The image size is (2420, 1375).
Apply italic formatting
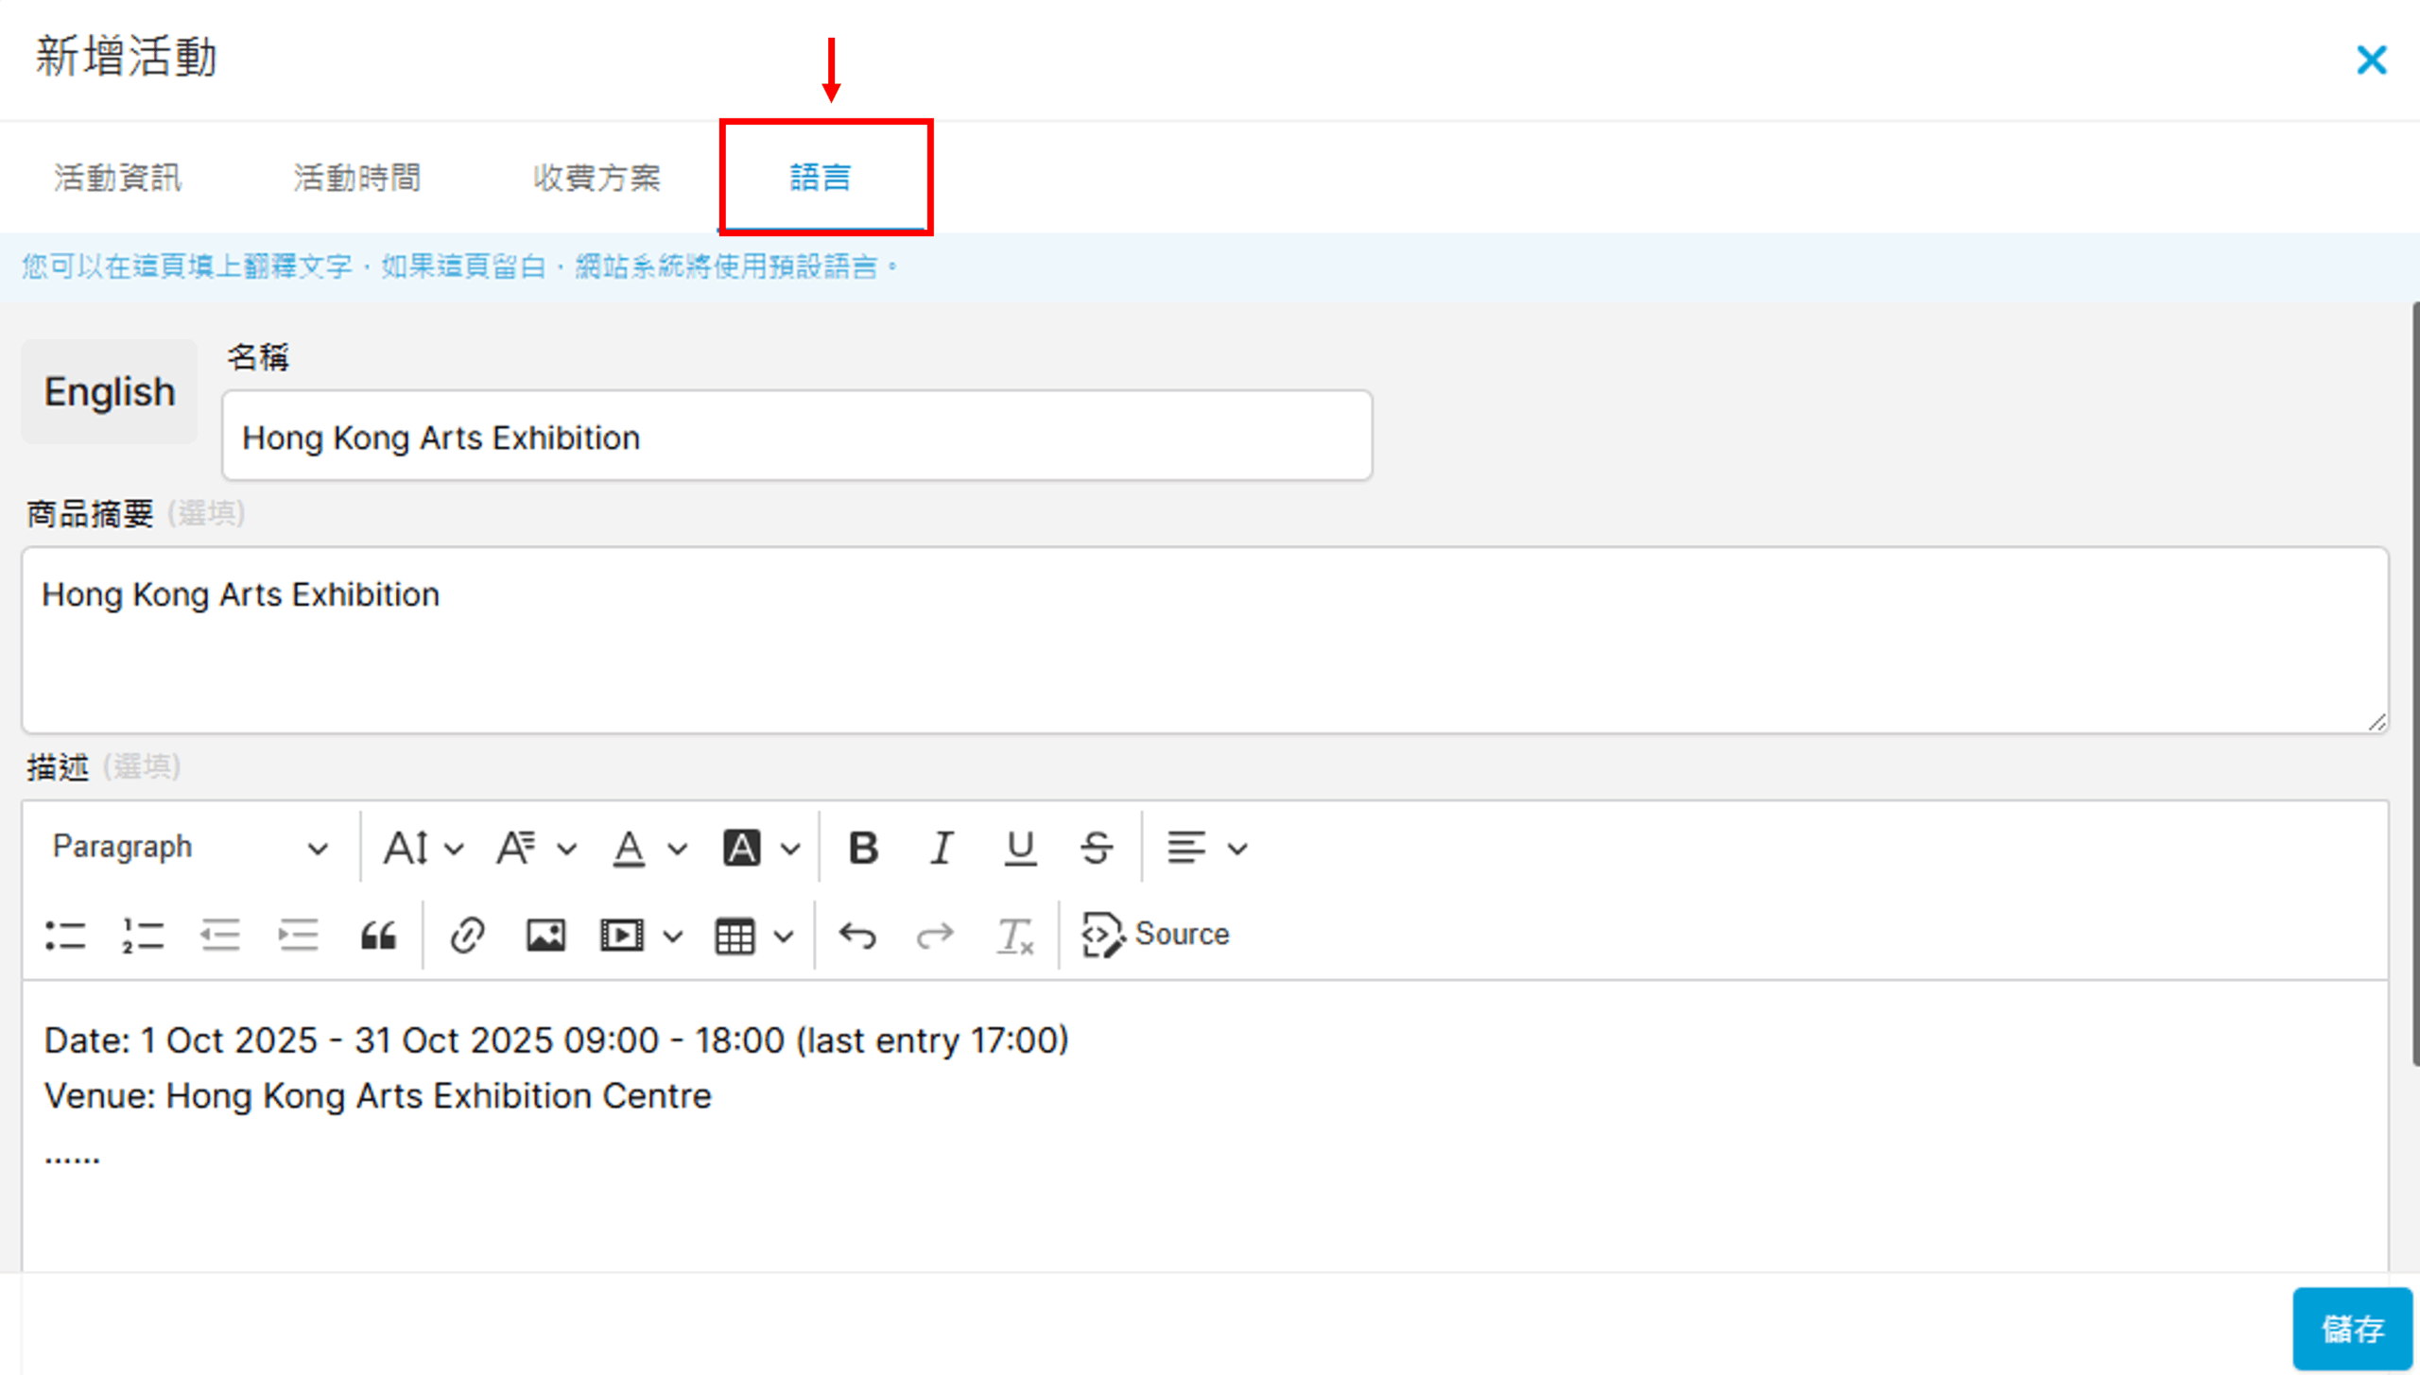coord(941,848)
